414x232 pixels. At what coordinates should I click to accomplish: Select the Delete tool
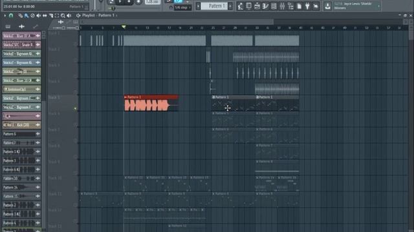pyautogui.click(x=32, y=15)
